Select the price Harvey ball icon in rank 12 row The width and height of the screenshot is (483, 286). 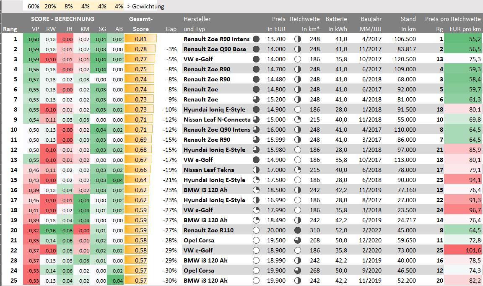256,150
